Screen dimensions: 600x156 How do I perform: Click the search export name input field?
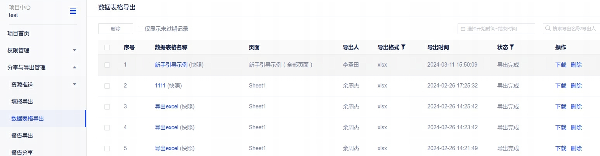[574, 29]
